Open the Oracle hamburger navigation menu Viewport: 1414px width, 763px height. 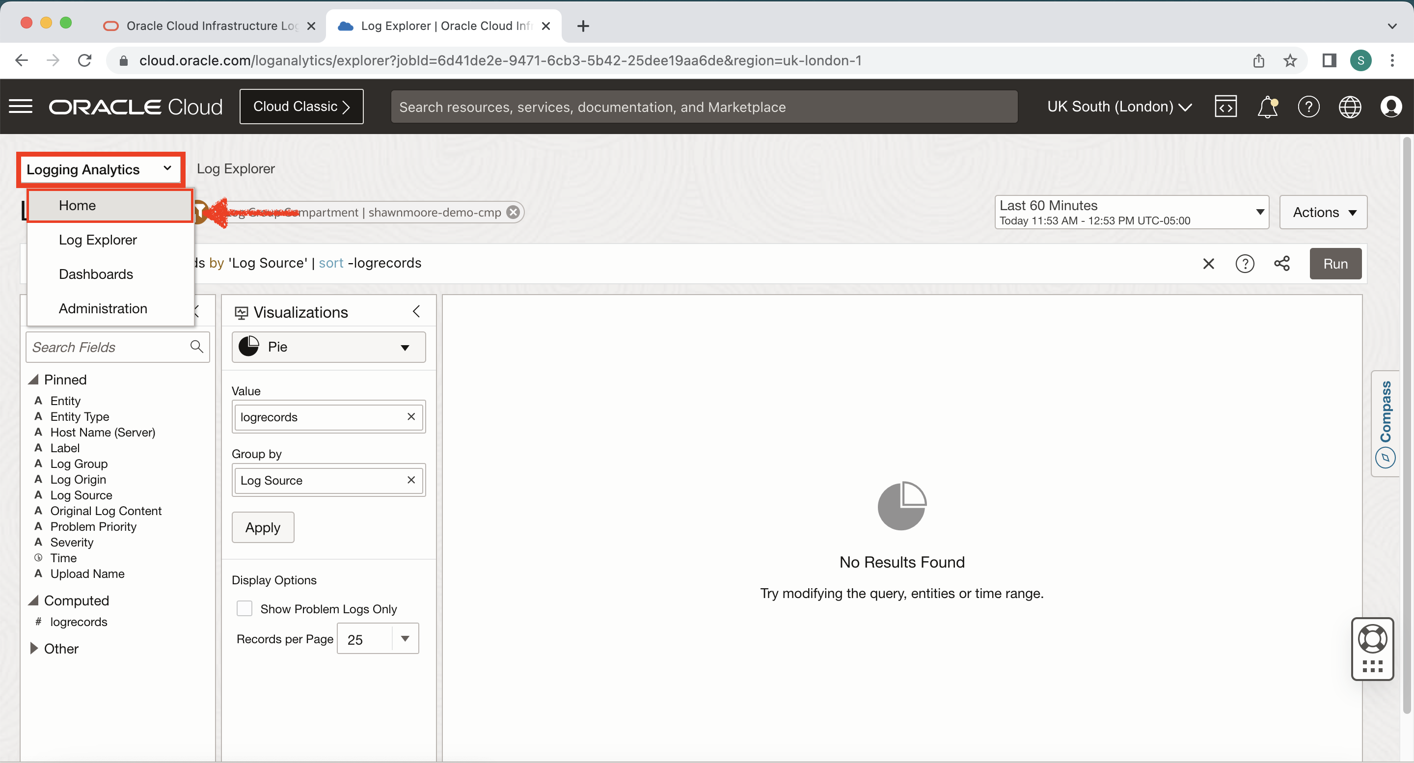(x=21, y=107)
